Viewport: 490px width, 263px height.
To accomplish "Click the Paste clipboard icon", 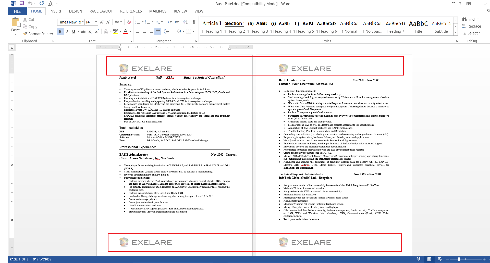I will [x=16, y=22].
